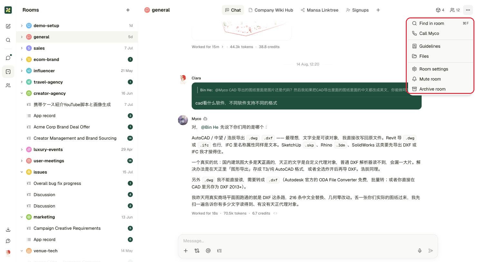Choose Archive room from the menu
Viewport: 478px width, 262px height.
440,89
